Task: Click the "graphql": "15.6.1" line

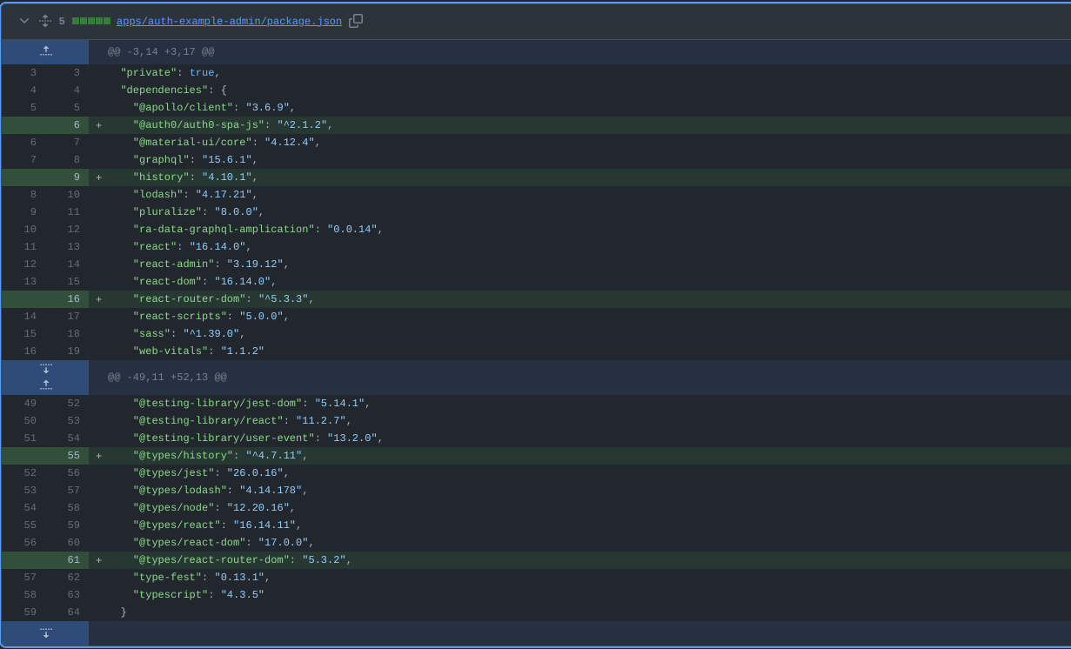Action: coord(579,160)
